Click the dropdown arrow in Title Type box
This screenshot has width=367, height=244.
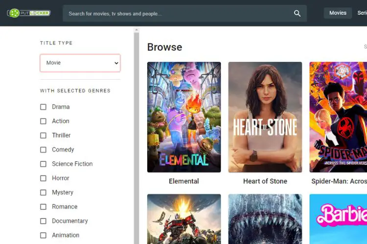click(116, 63)
